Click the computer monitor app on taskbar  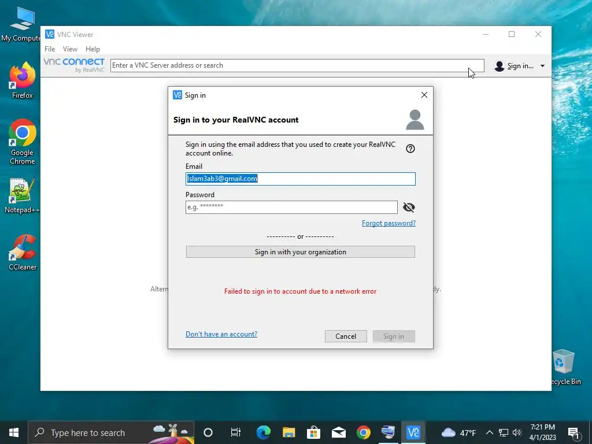coord(388,432)
